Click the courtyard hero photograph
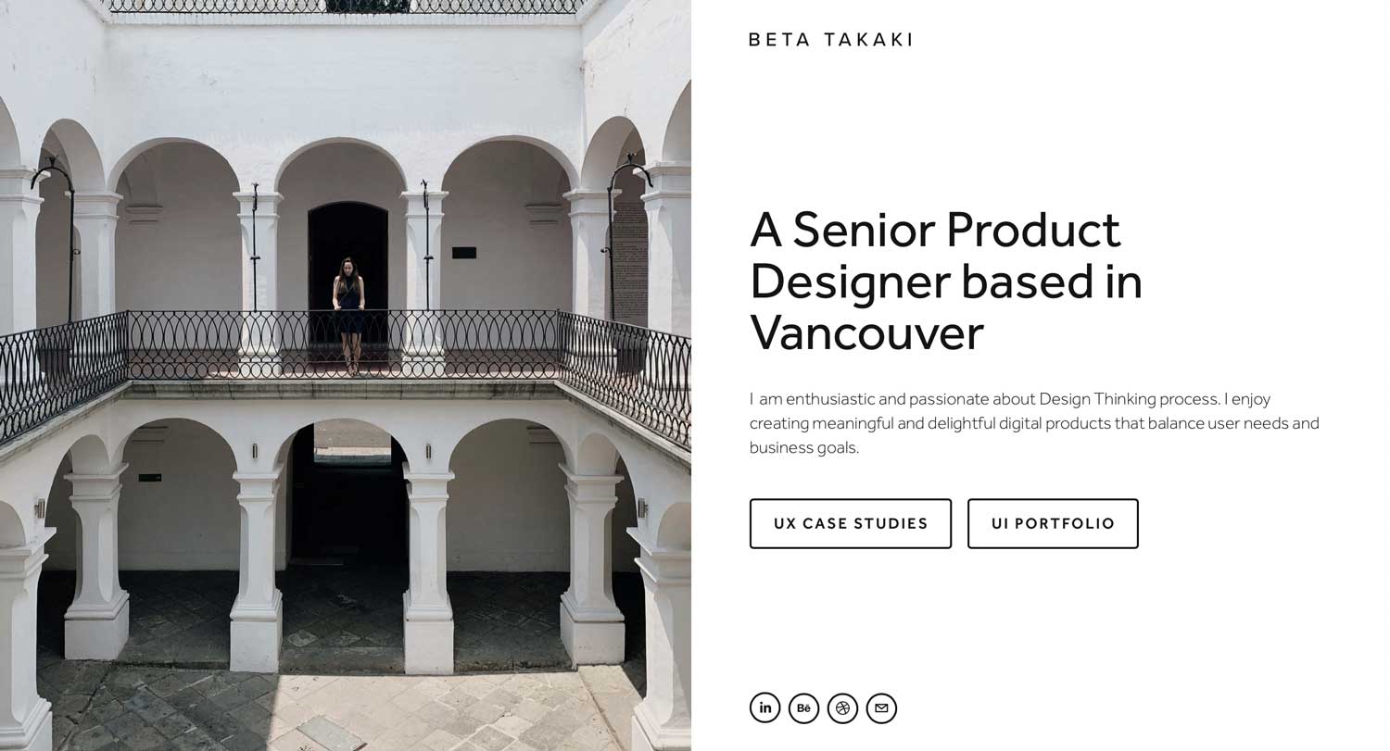Viewport: 1390px width, 751px height. (x=346, y=375)
